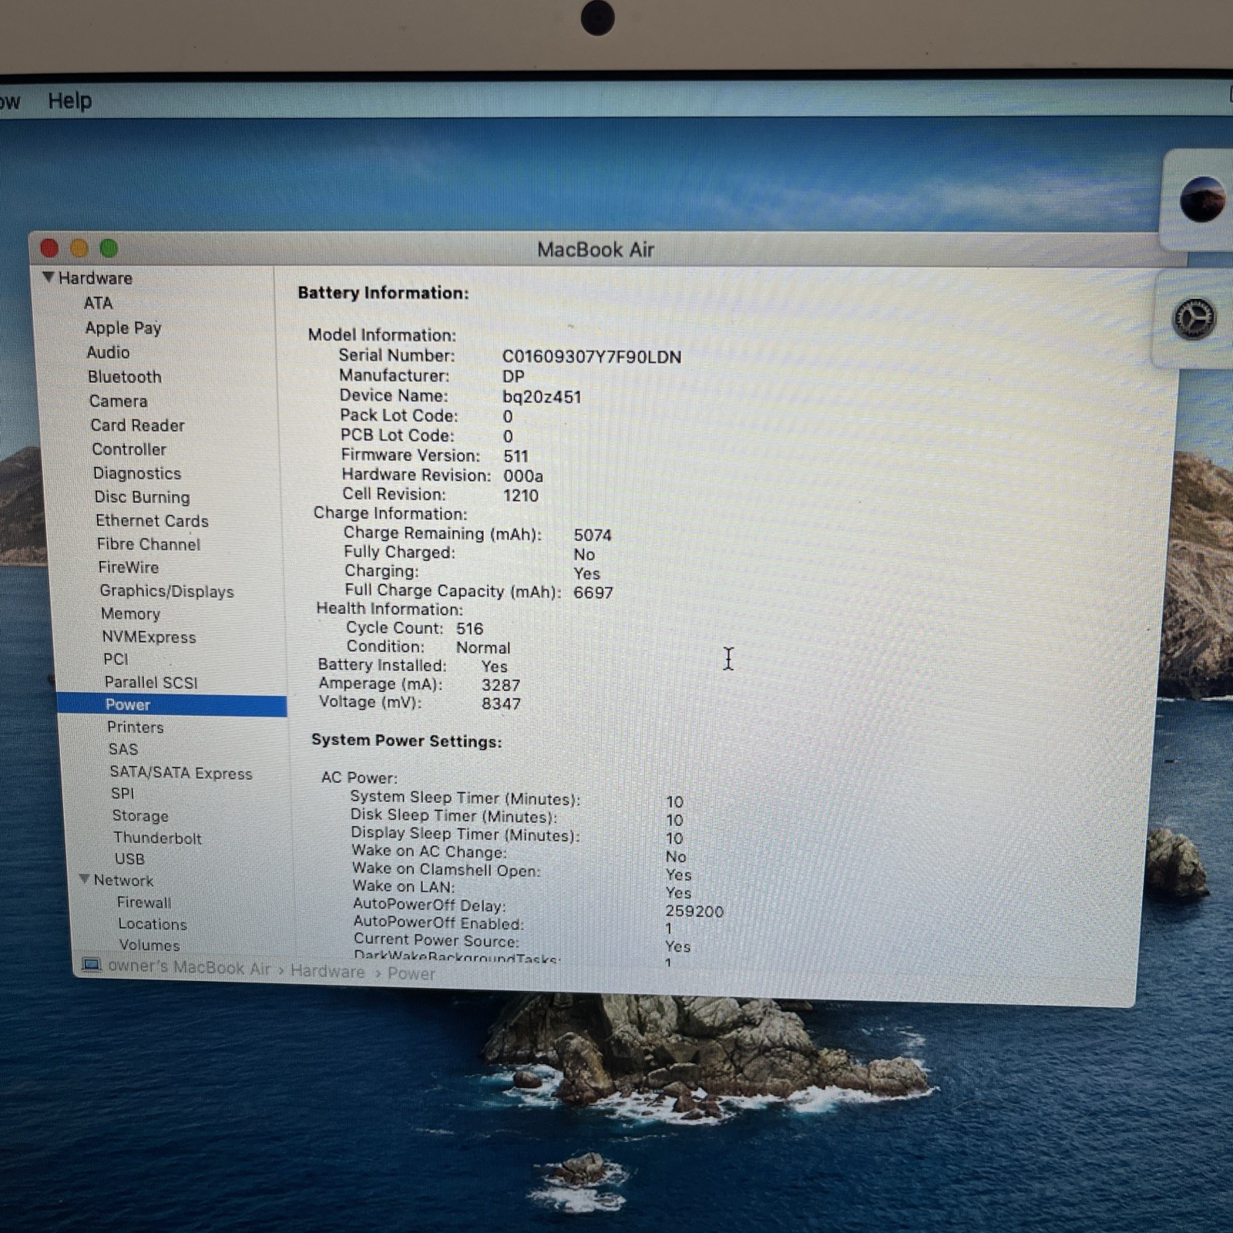Open the System Preferences gear icon
Screen dimensions: 1233x1233
[1194, 318]
